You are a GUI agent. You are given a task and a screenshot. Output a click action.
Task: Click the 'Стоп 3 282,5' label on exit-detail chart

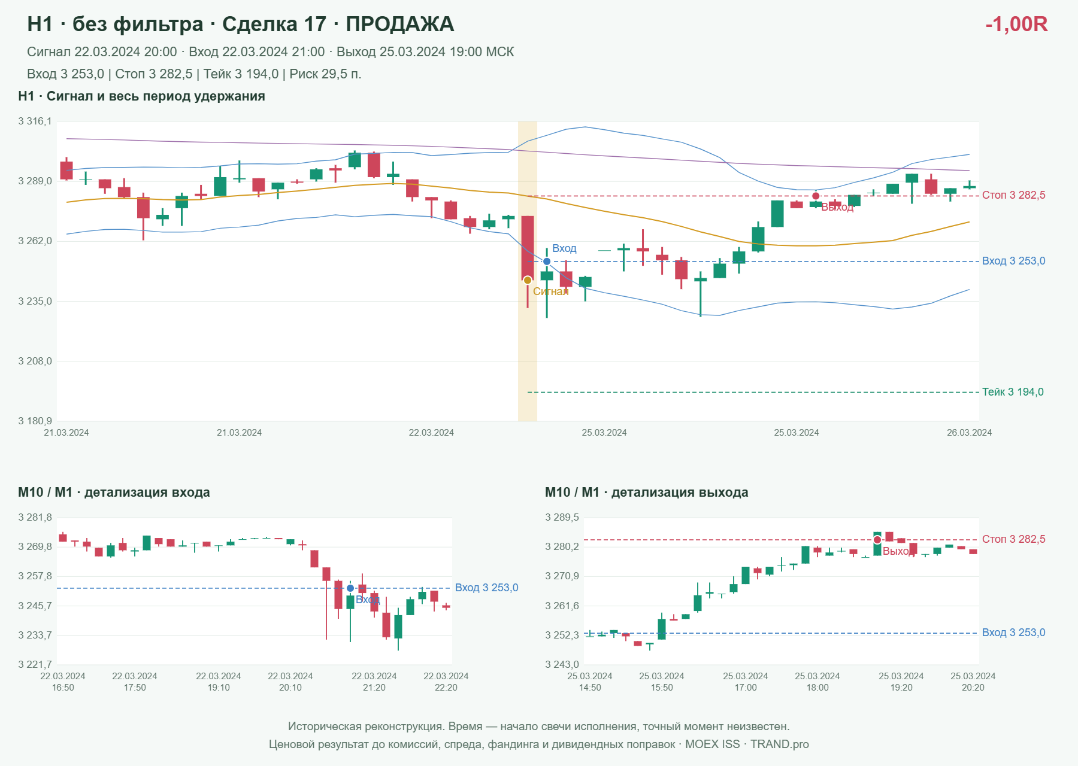pos(1013,539)
